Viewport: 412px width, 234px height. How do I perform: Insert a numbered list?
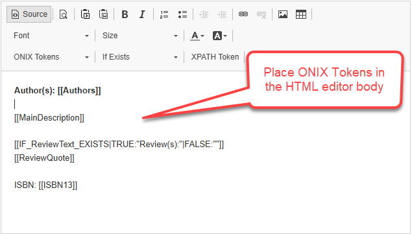[x=164, y=14]
